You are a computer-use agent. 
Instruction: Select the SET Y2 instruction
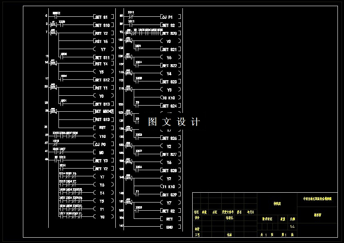[103, 169]
